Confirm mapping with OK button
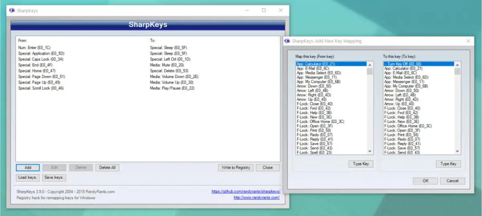The height and width of the screenshot is (216, 482). 426,181
